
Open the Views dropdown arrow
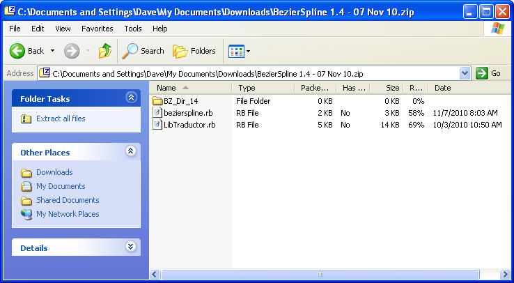point(248,51)
